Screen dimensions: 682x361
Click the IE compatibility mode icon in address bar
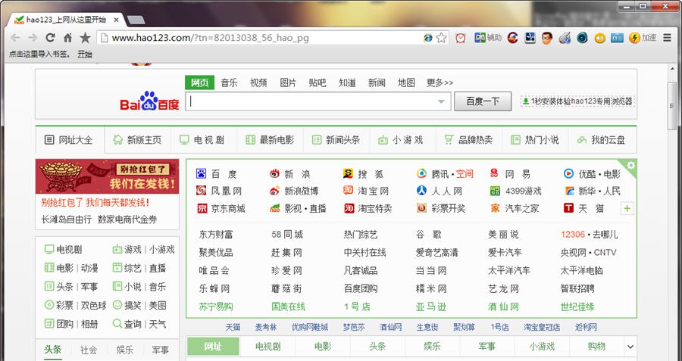pos(428,38)
